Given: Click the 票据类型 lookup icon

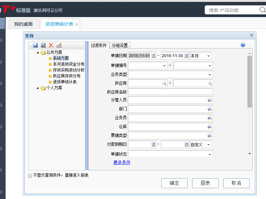Looking at the screenshot, I should [210, 135].
